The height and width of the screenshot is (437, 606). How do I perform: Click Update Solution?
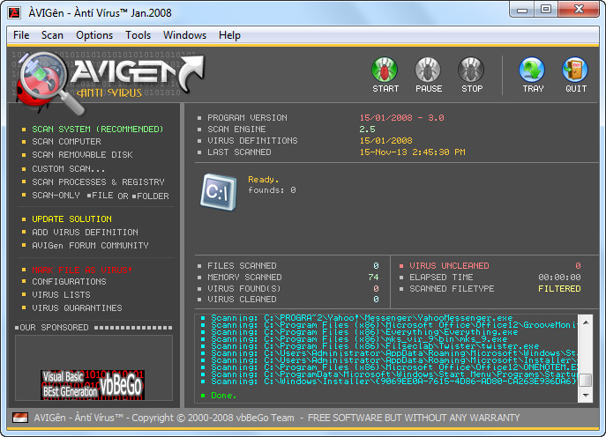(71, 218)
